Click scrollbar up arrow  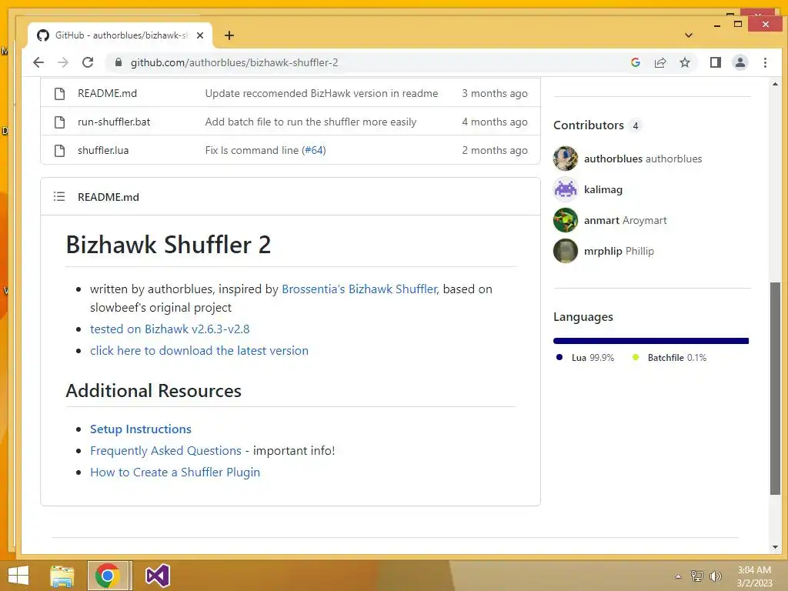pyautogui.click(x=775, y=84)
